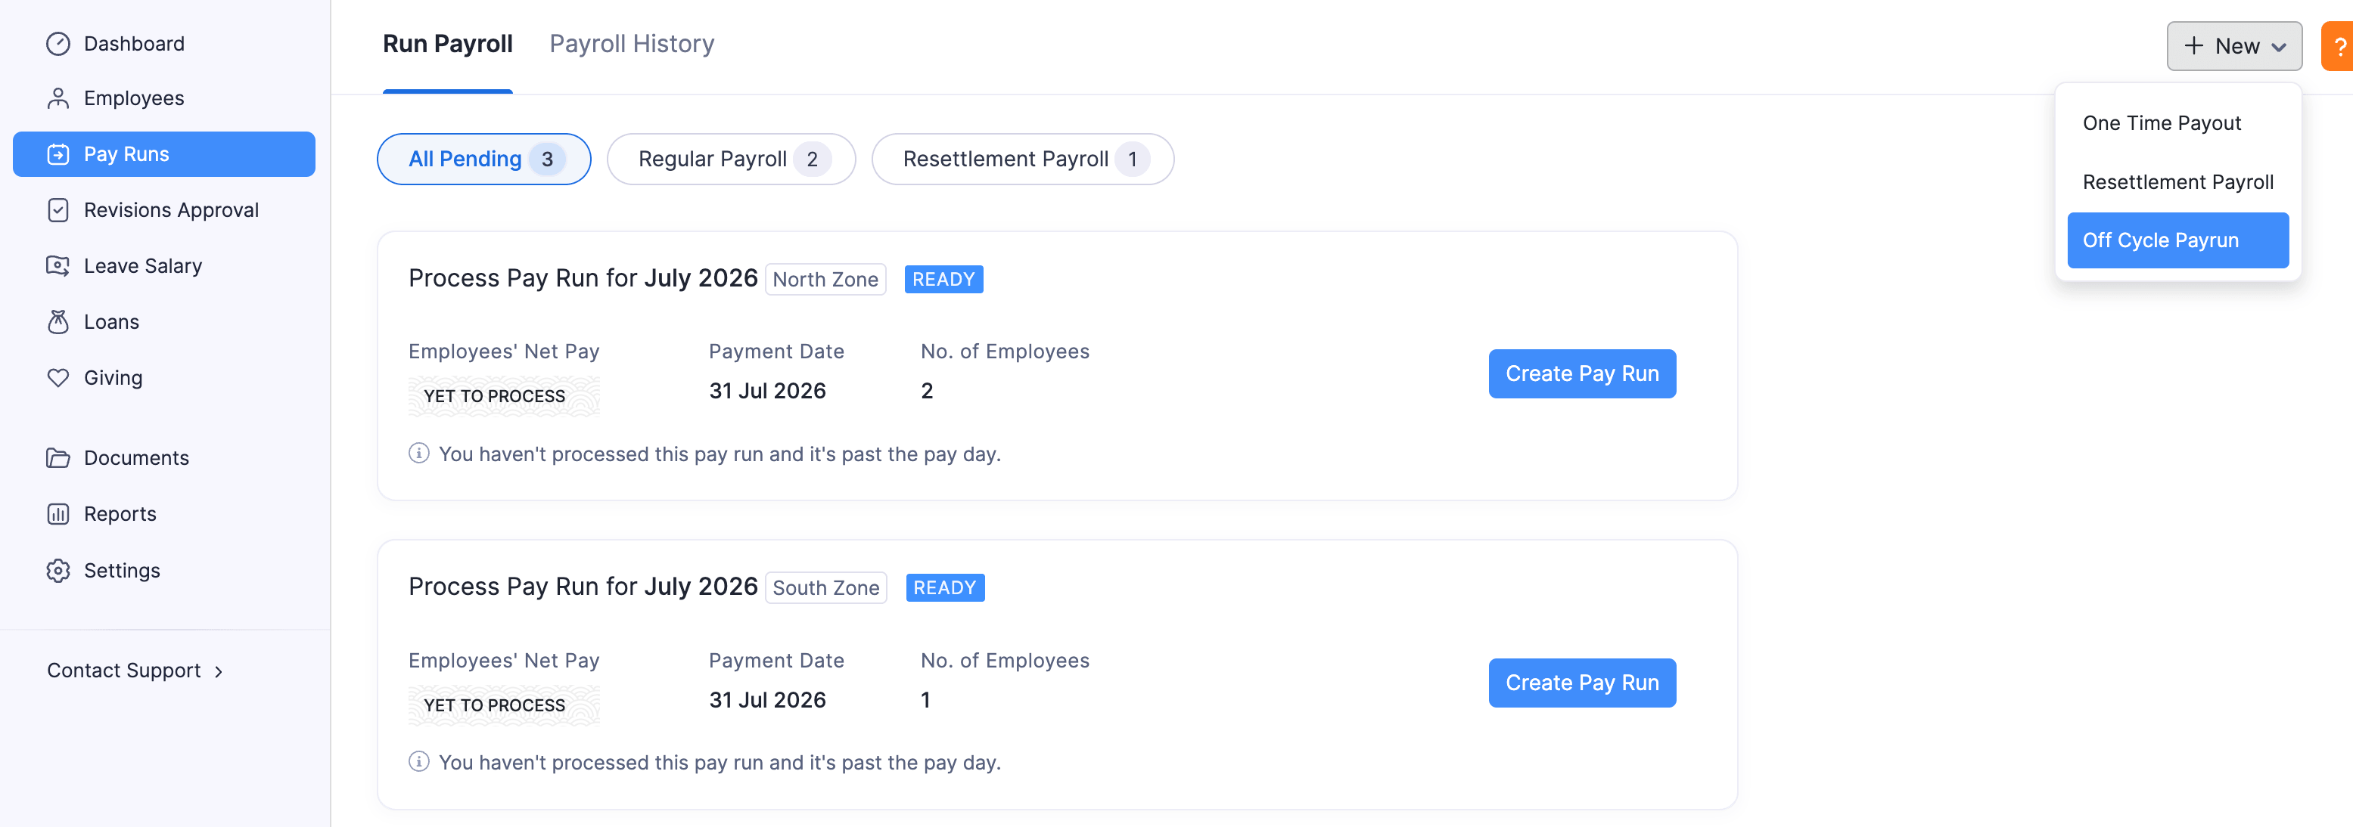
Task: Click South Zone payment date 31 Jul 2026
Action: coord(767,700)
